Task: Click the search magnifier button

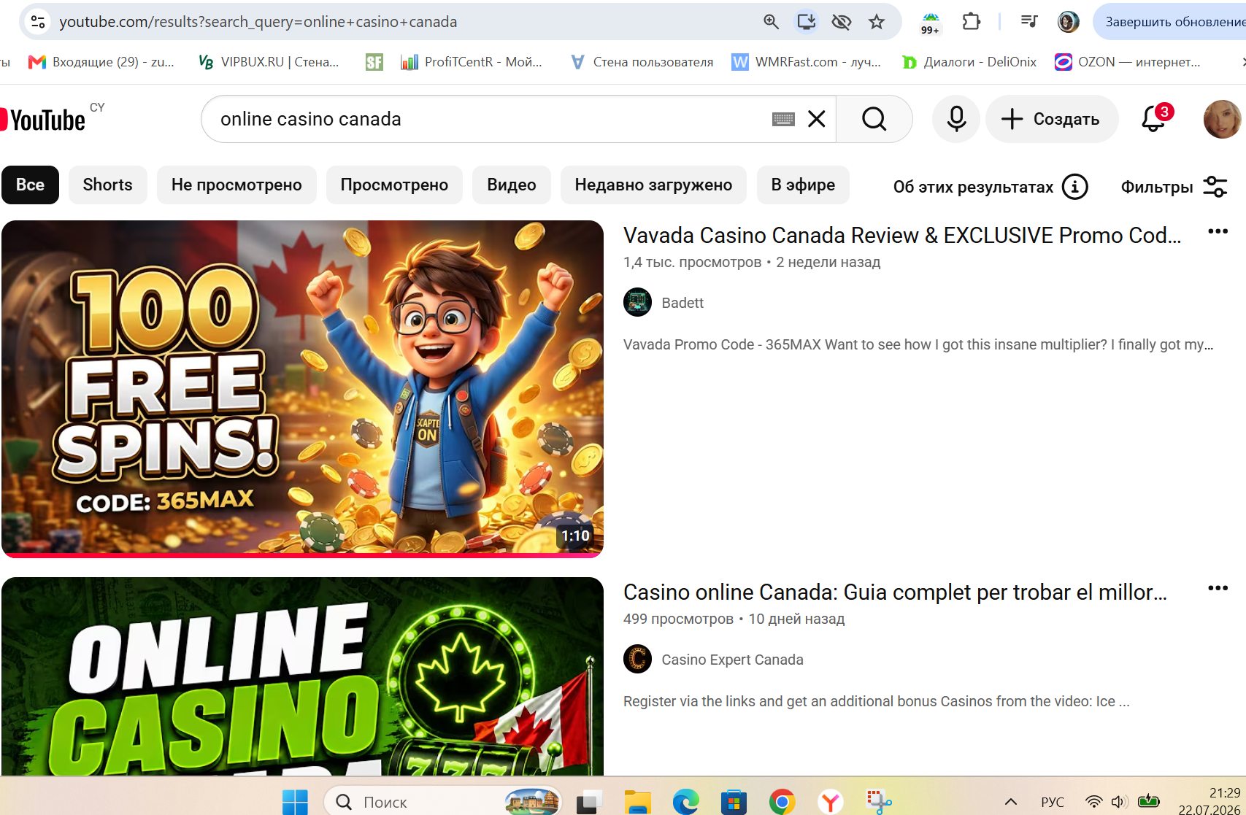Action: [874, 119]
